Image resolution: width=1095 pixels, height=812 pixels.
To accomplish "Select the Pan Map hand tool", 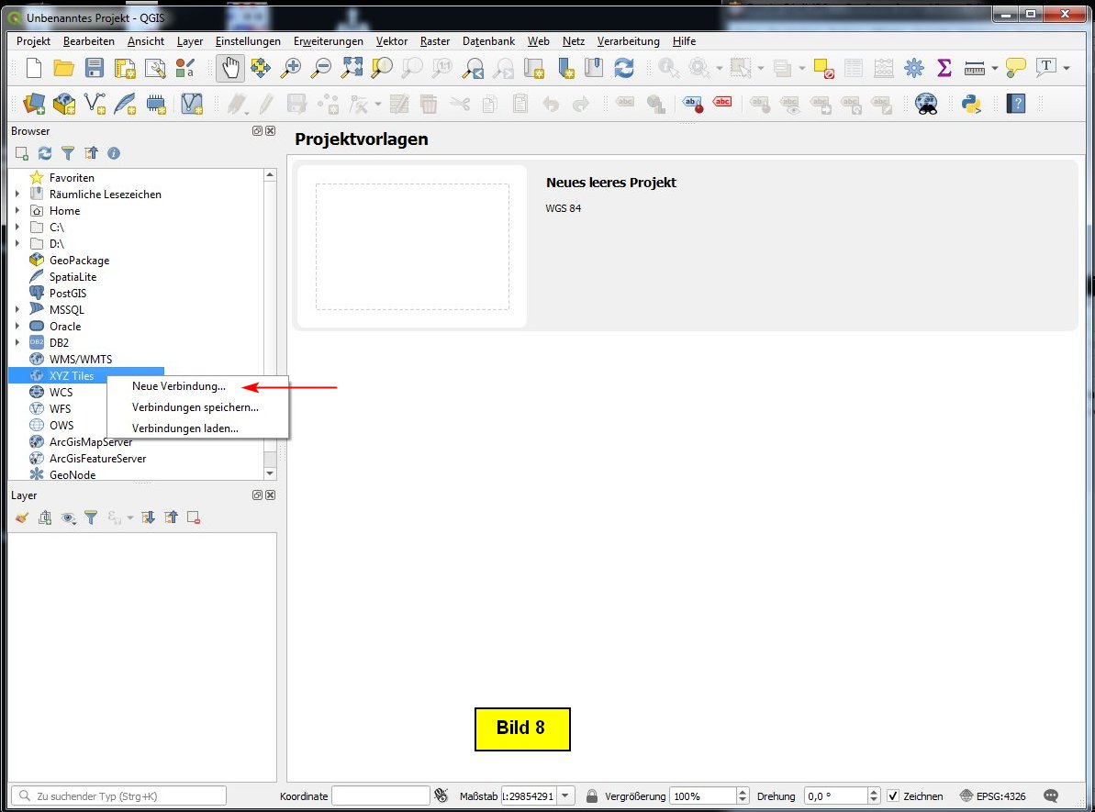I will [230, 68].
